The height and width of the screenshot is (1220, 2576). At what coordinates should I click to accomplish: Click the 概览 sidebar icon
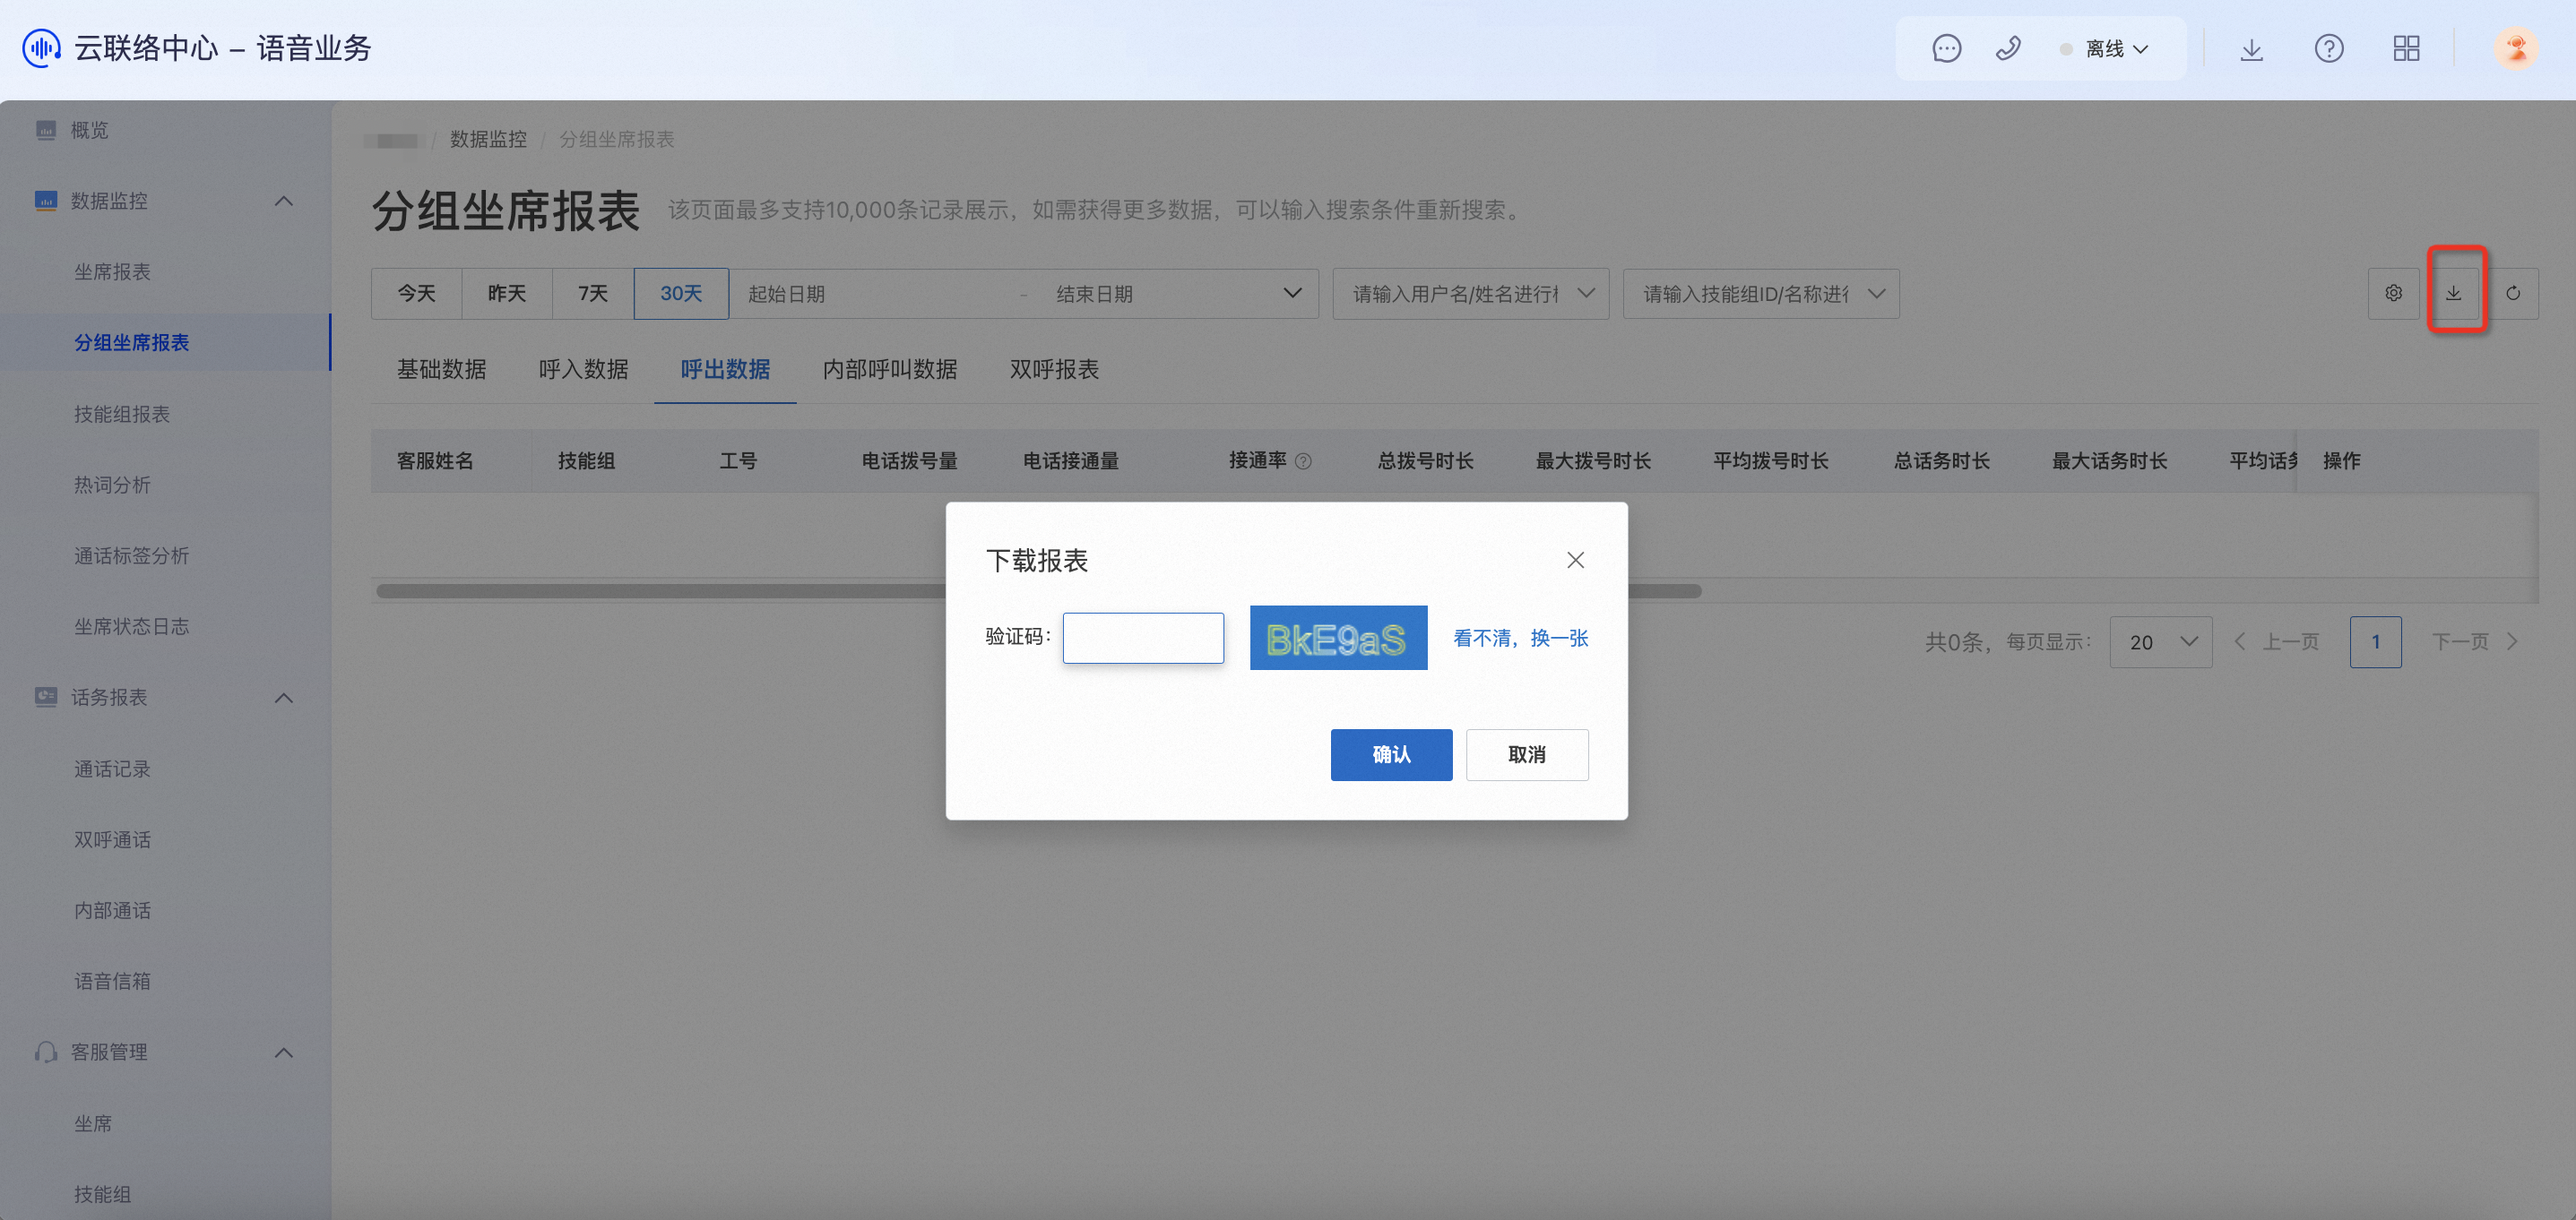click(x=46, y=130)
